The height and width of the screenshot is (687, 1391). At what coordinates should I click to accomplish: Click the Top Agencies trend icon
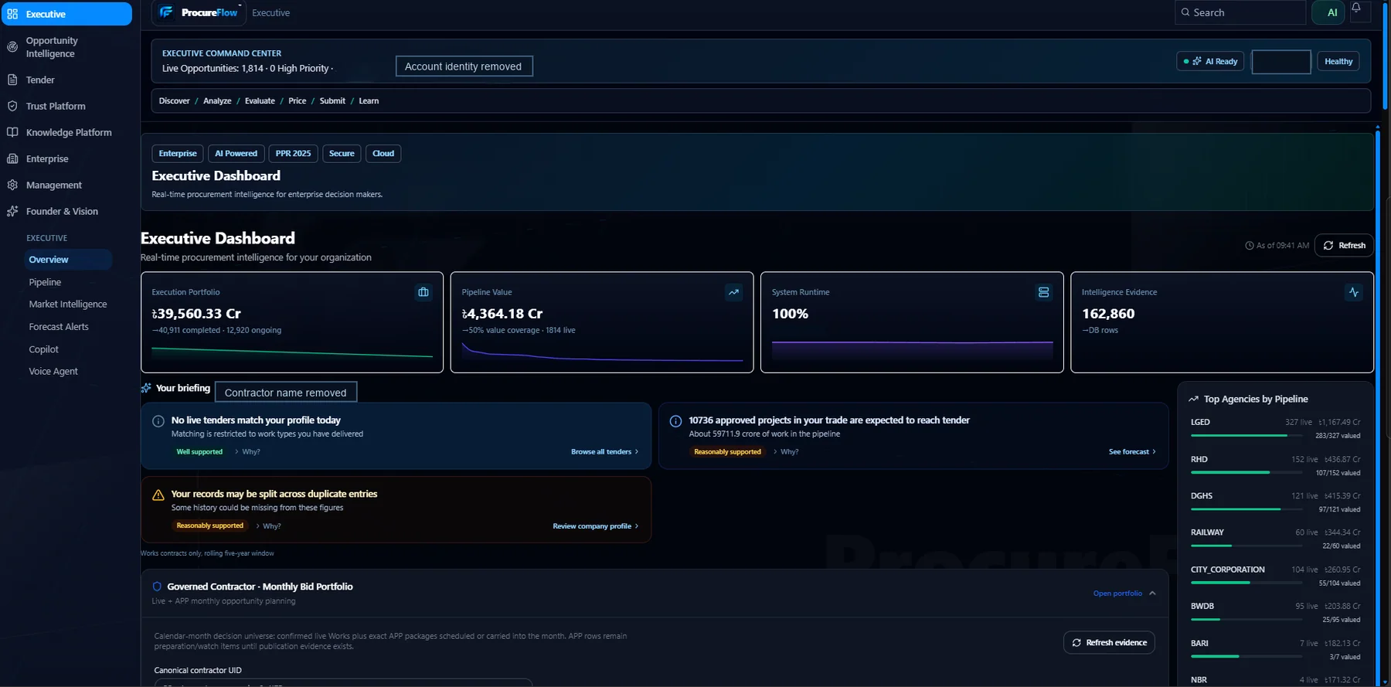tap(1193, 399)
